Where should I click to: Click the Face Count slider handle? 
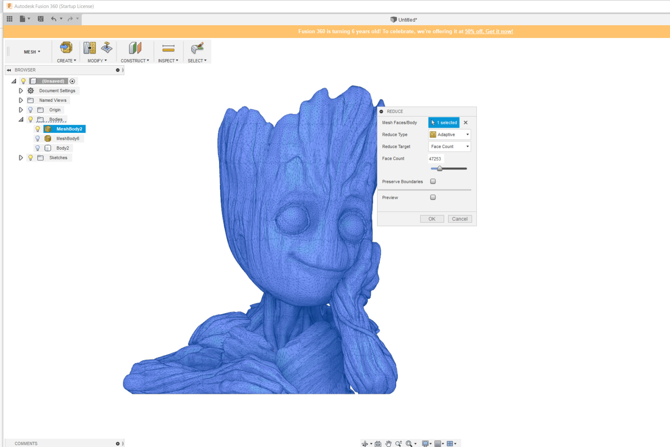[x=440, y=168]
